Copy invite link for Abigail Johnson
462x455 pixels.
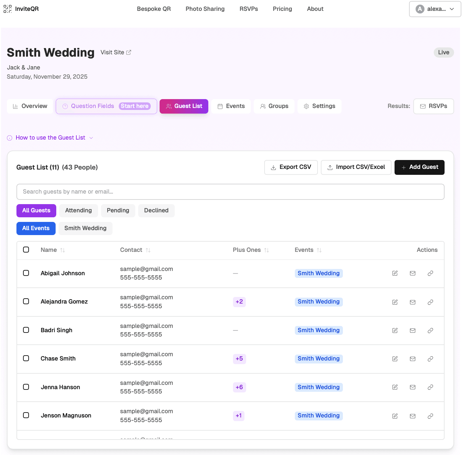[430, 273]
